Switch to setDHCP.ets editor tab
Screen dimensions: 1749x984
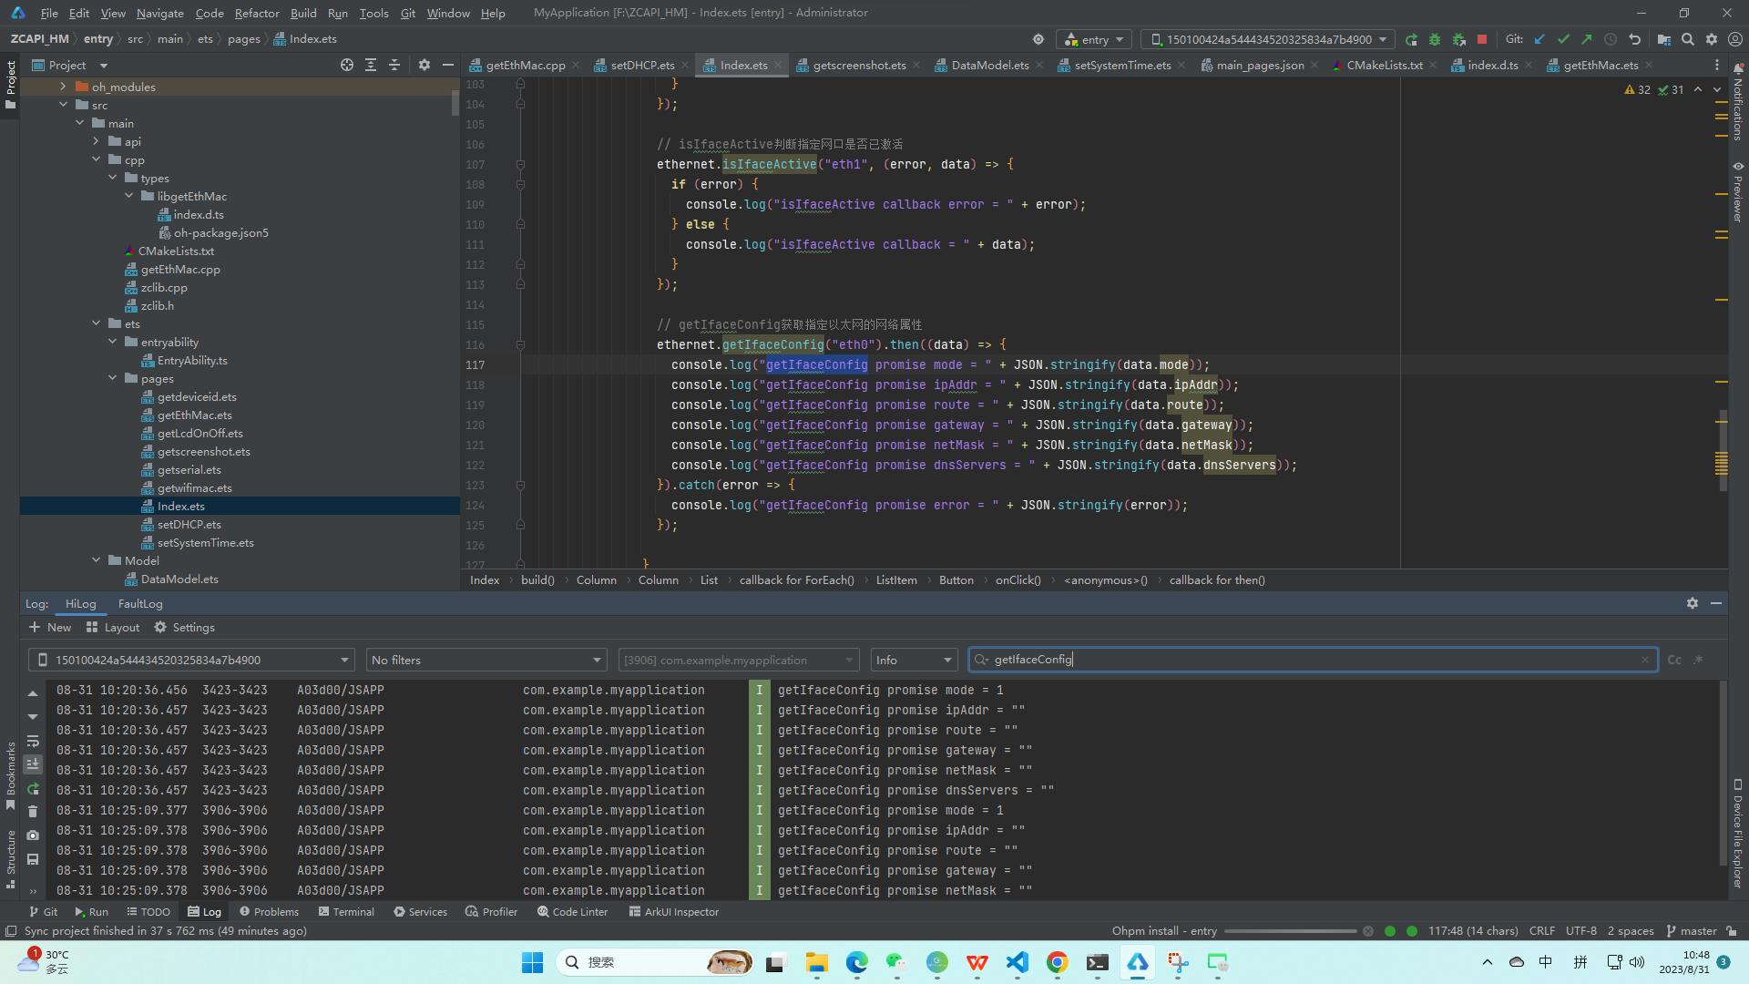point(642,65)
